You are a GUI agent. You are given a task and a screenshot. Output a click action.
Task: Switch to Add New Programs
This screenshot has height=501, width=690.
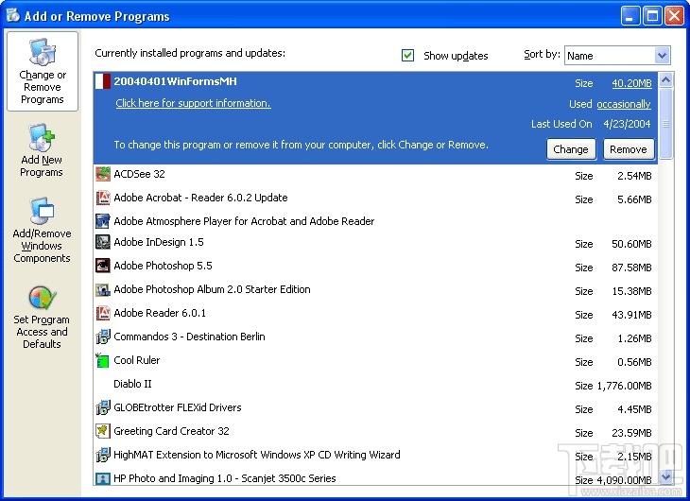pyautogui.click(x=42, y=151)
